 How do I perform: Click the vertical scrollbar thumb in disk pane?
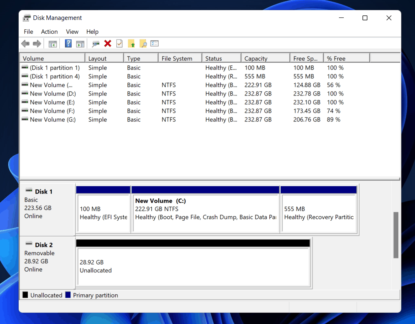[x=396, y=235]
